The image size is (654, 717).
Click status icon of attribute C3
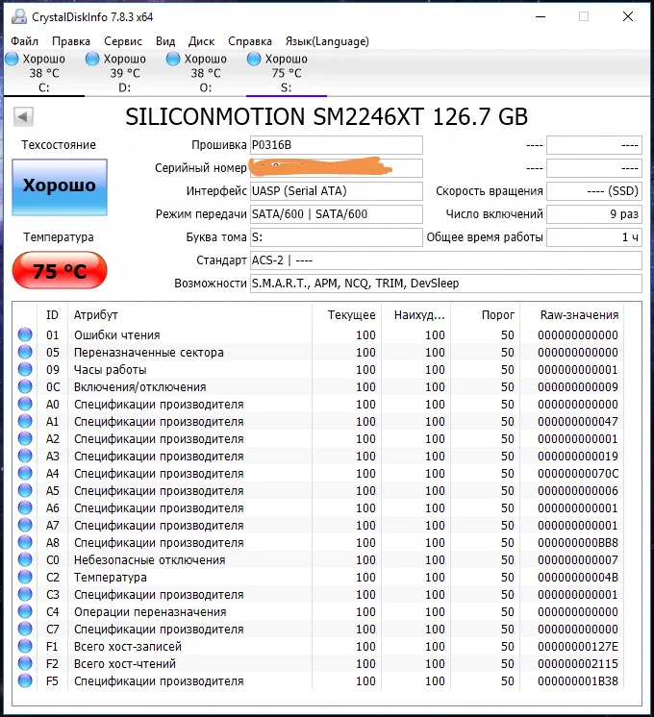coord(25,594)
